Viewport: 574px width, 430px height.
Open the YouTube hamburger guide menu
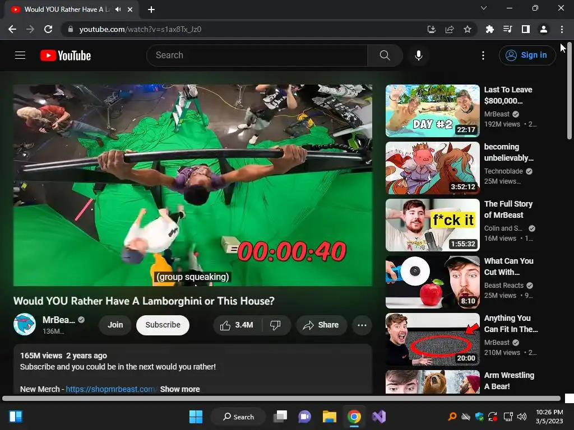(x=20, y=55)
